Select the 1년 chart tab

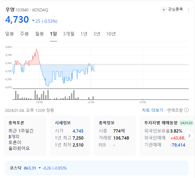[x=84, y=34]
